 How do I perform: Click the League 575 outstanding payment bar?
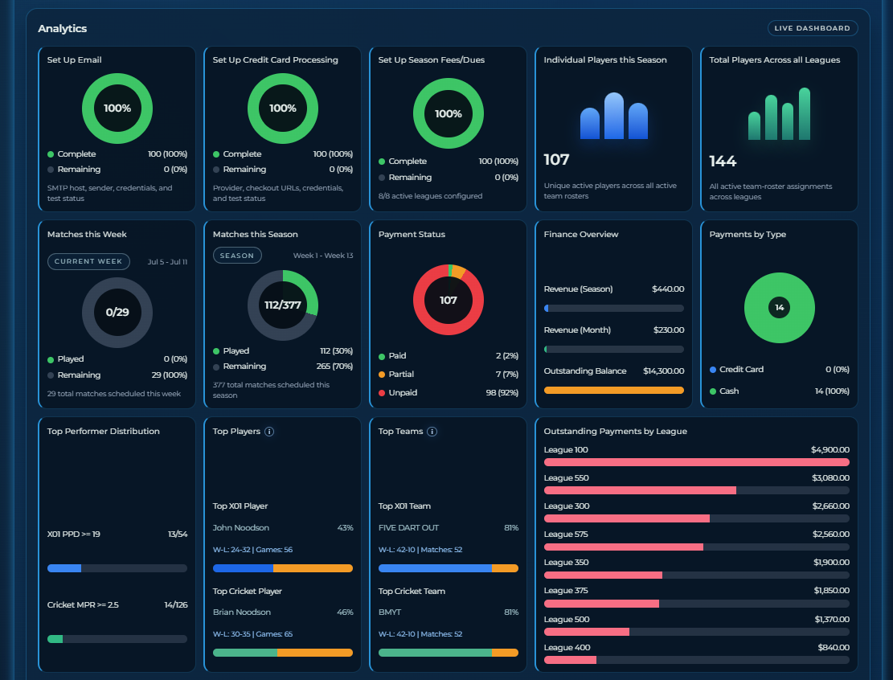click(x=697, y=547)
